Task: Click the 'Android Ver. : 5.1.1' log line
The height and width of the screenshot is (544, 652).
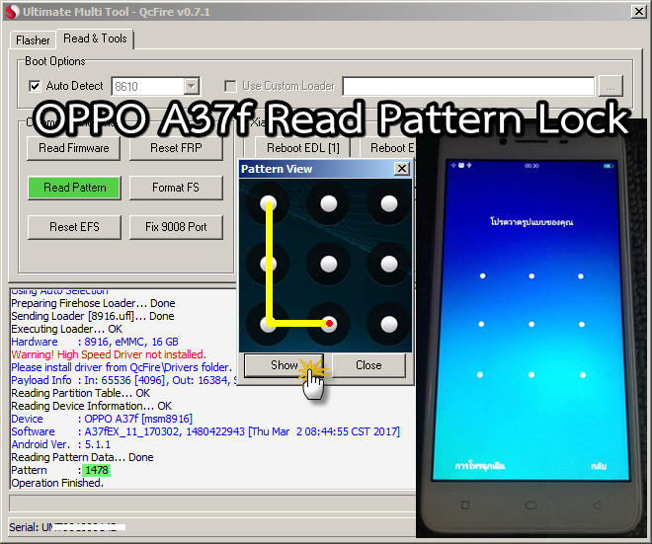Action: click(61, 444)
